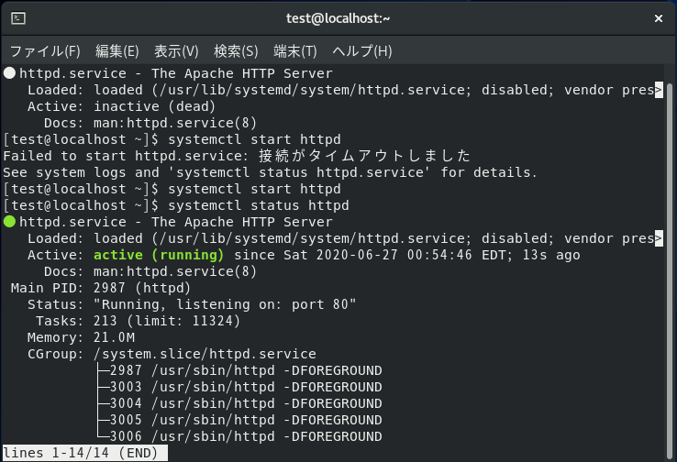Click the 'systemctl status httpd' command line
Screen dimensions: 677x462
258,205
